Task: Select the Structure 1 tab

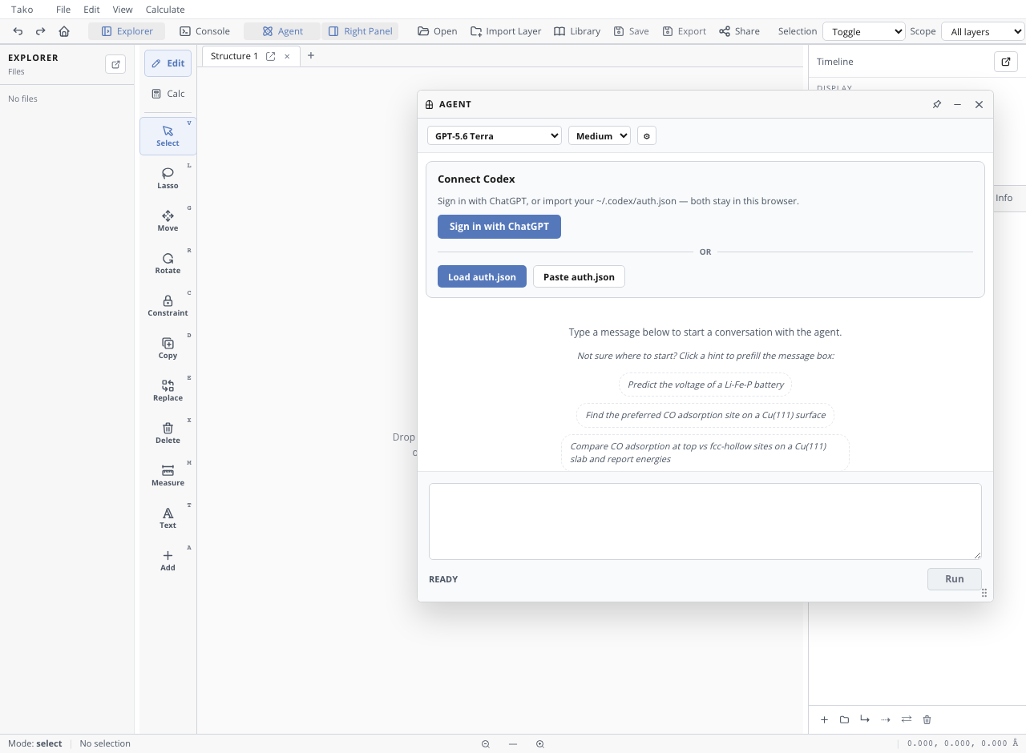Action: click(234, 56)
